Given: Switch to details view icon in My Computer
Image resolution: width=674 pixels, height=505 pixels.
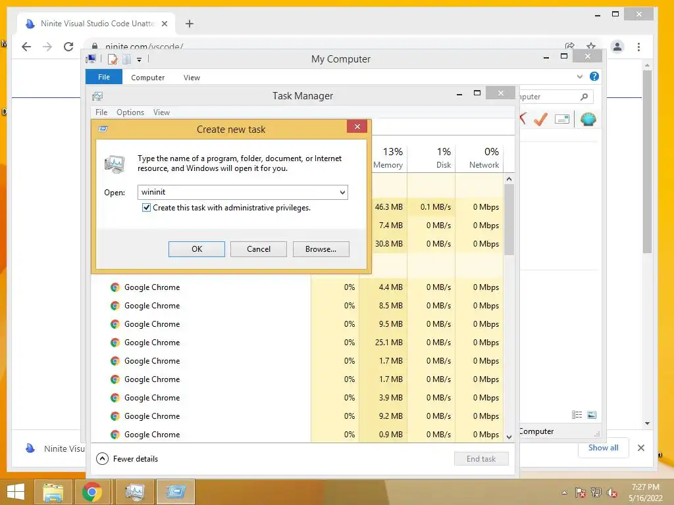Looking at the screenshot, I should coord(577,415).
